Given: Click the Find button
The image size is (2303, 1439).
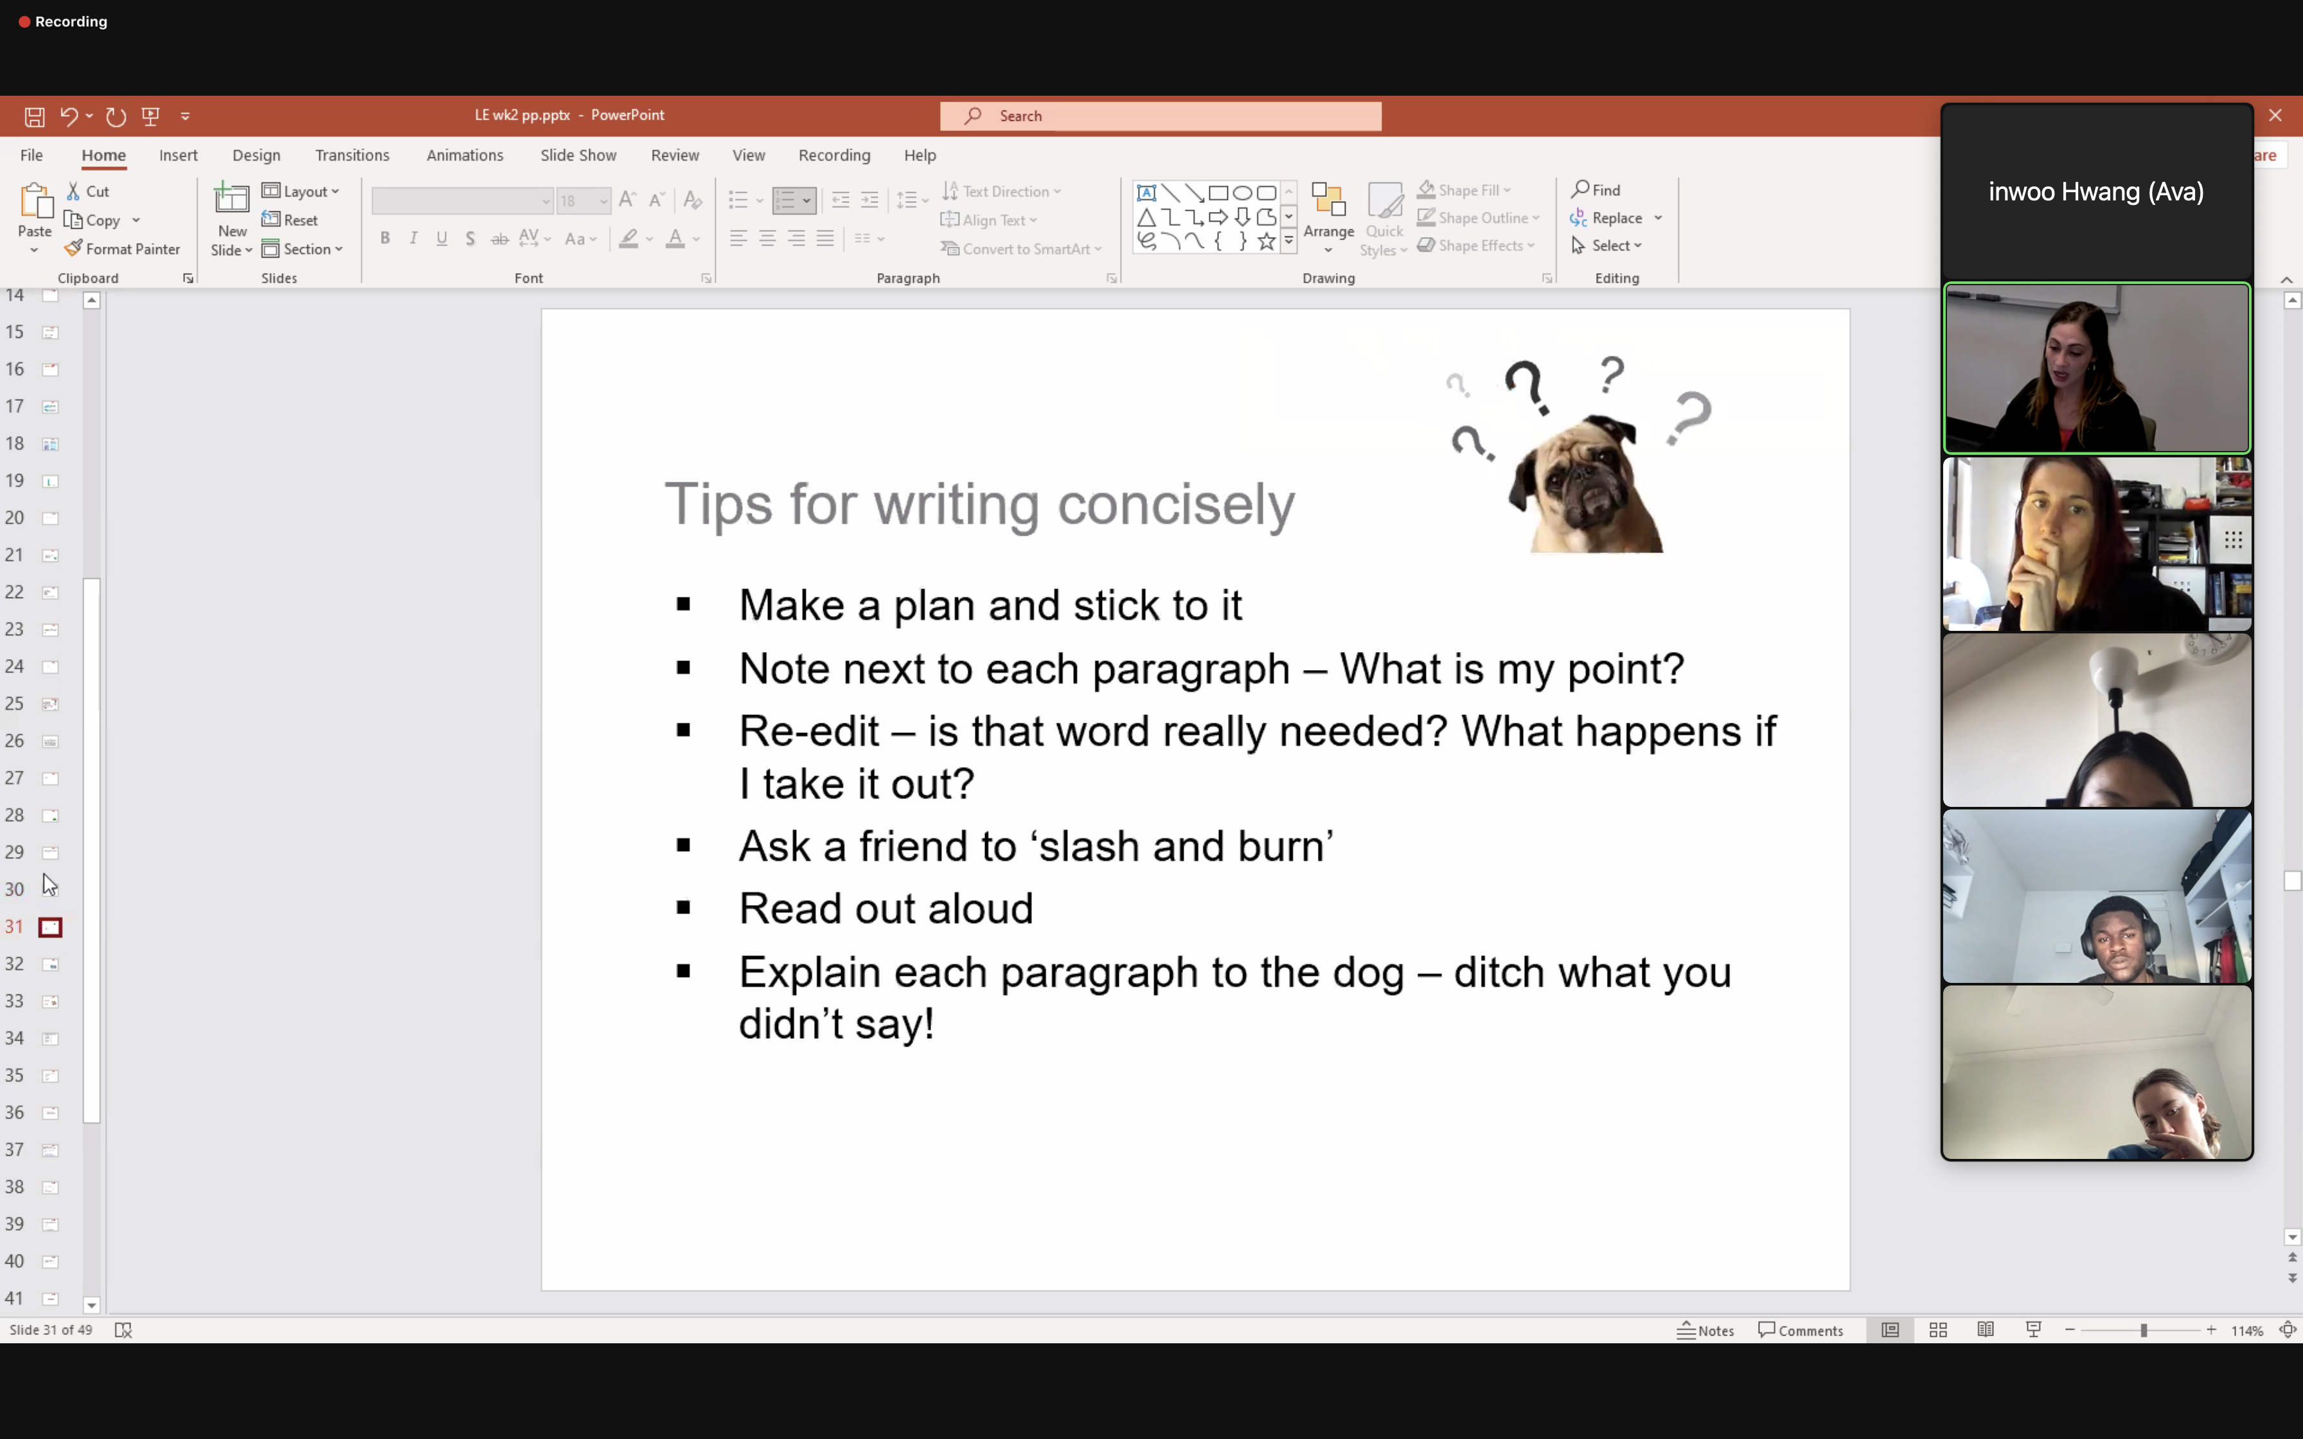Looking at the screenshot, I should (x=1596, y=190).
